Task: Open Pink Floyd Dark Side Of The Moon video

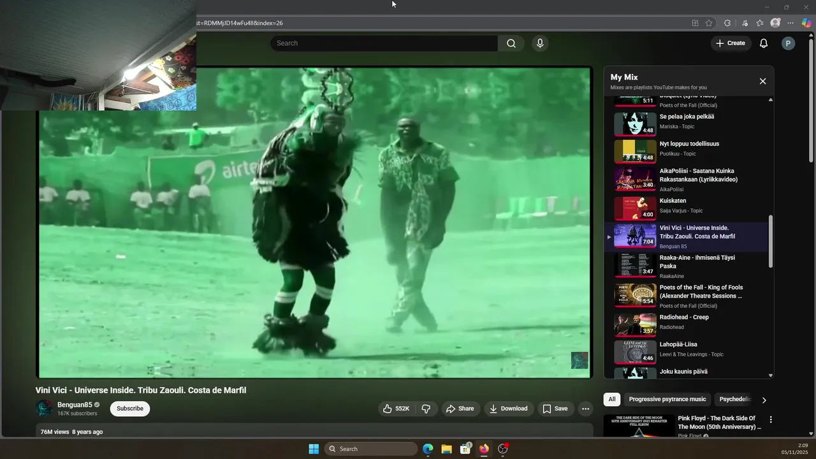Action: (x=720, y=423)
